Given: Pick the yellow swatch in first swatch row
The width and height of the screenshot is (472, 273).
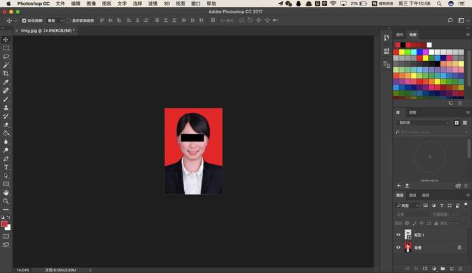Looking at the screenshot, I should [x=402, y=52].
